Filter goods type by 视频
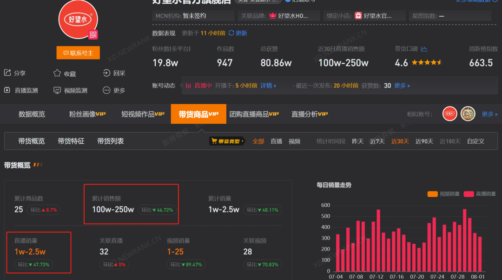The width and height of the screenshot is (502, 280). (295, 141)
